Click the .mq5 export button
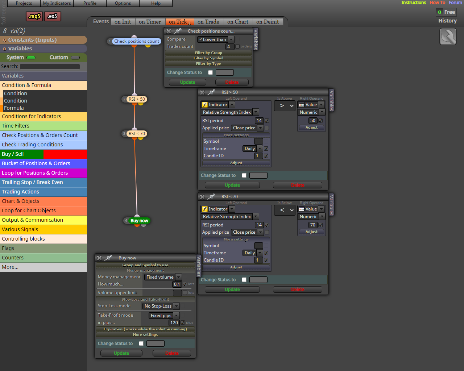This screenshot has height=371, width=464. tap(34, 16)
